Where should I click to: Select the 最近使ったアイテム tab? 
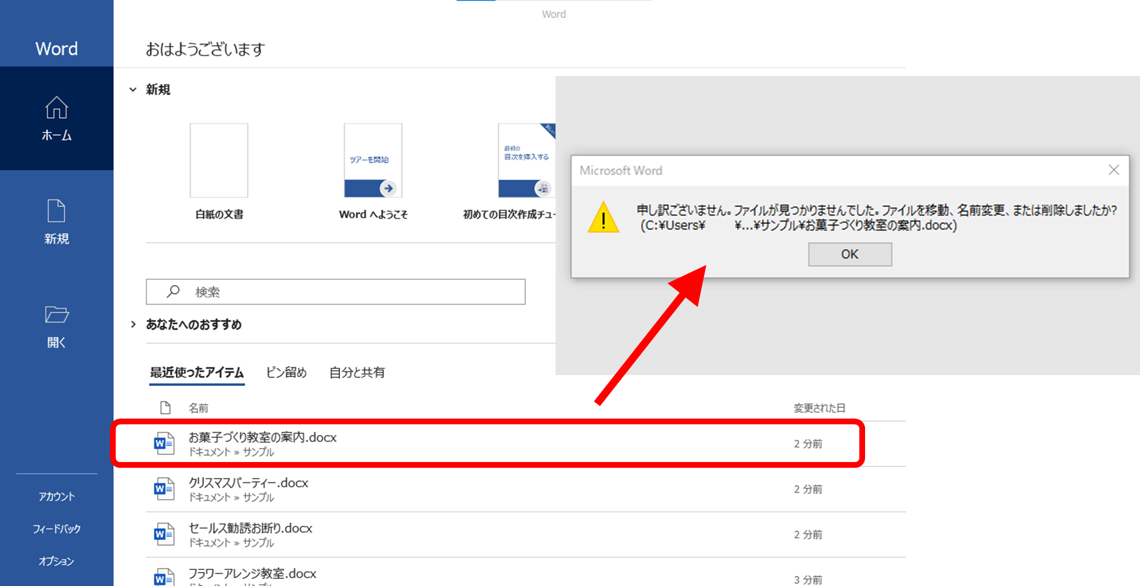click(197, 373)
